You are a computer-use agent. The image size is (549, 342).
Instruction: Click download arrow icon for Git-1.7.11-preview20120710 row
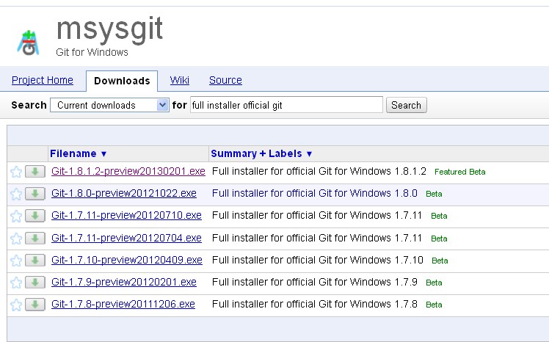pyautogui.click(x=35, y=216)
